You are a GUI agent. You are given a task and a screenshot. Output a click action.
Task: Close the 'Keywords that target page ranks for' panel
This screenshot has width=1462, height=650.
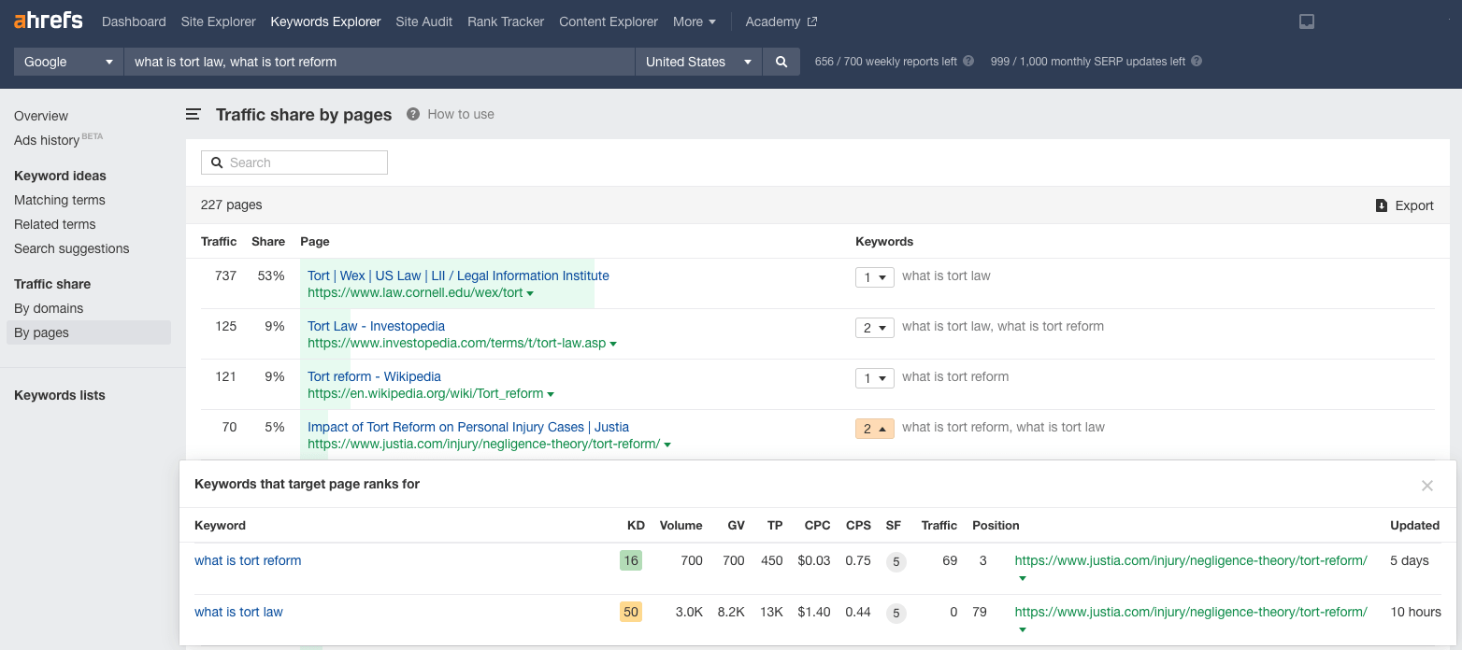click(1427, 485)
